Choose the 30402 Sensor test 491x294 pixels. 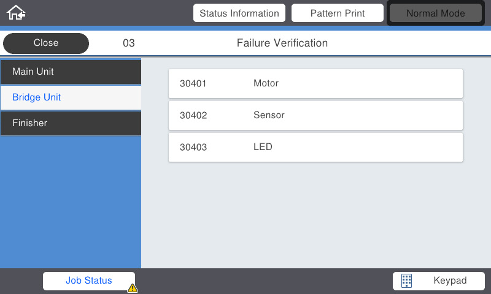click(x=315, y=115)
